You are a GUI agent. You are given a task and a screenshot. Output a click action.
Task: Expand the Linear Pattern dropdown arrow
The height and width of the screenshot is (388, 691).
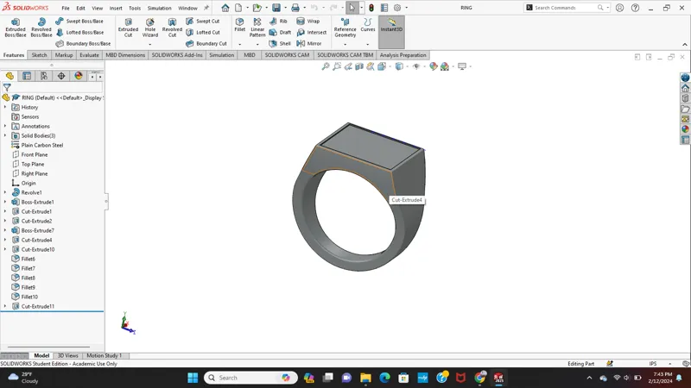click(257, 45)
